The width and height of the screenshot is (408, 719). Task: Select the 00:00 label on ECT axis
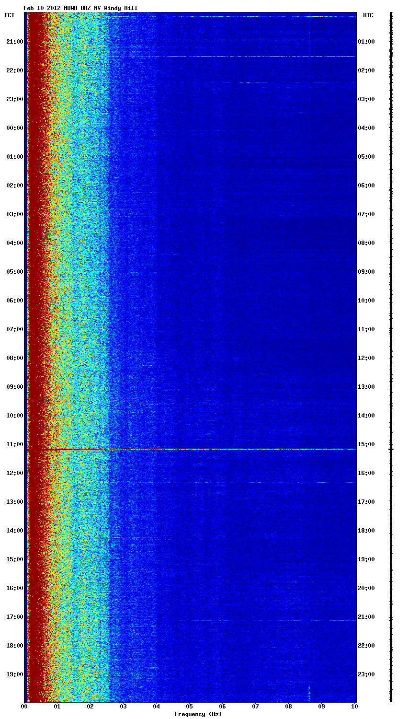pyautogui.click(x=14, y=128)
